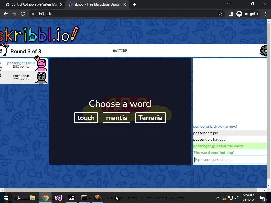Click the skribbl.io address bar
The width and height of the screenshot is (271, 203).
127,14
